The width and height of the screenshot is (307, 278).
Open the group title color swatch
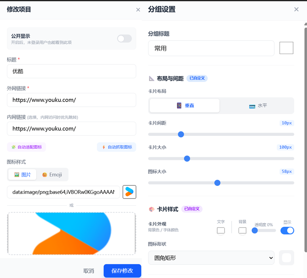tap(286, 48)
